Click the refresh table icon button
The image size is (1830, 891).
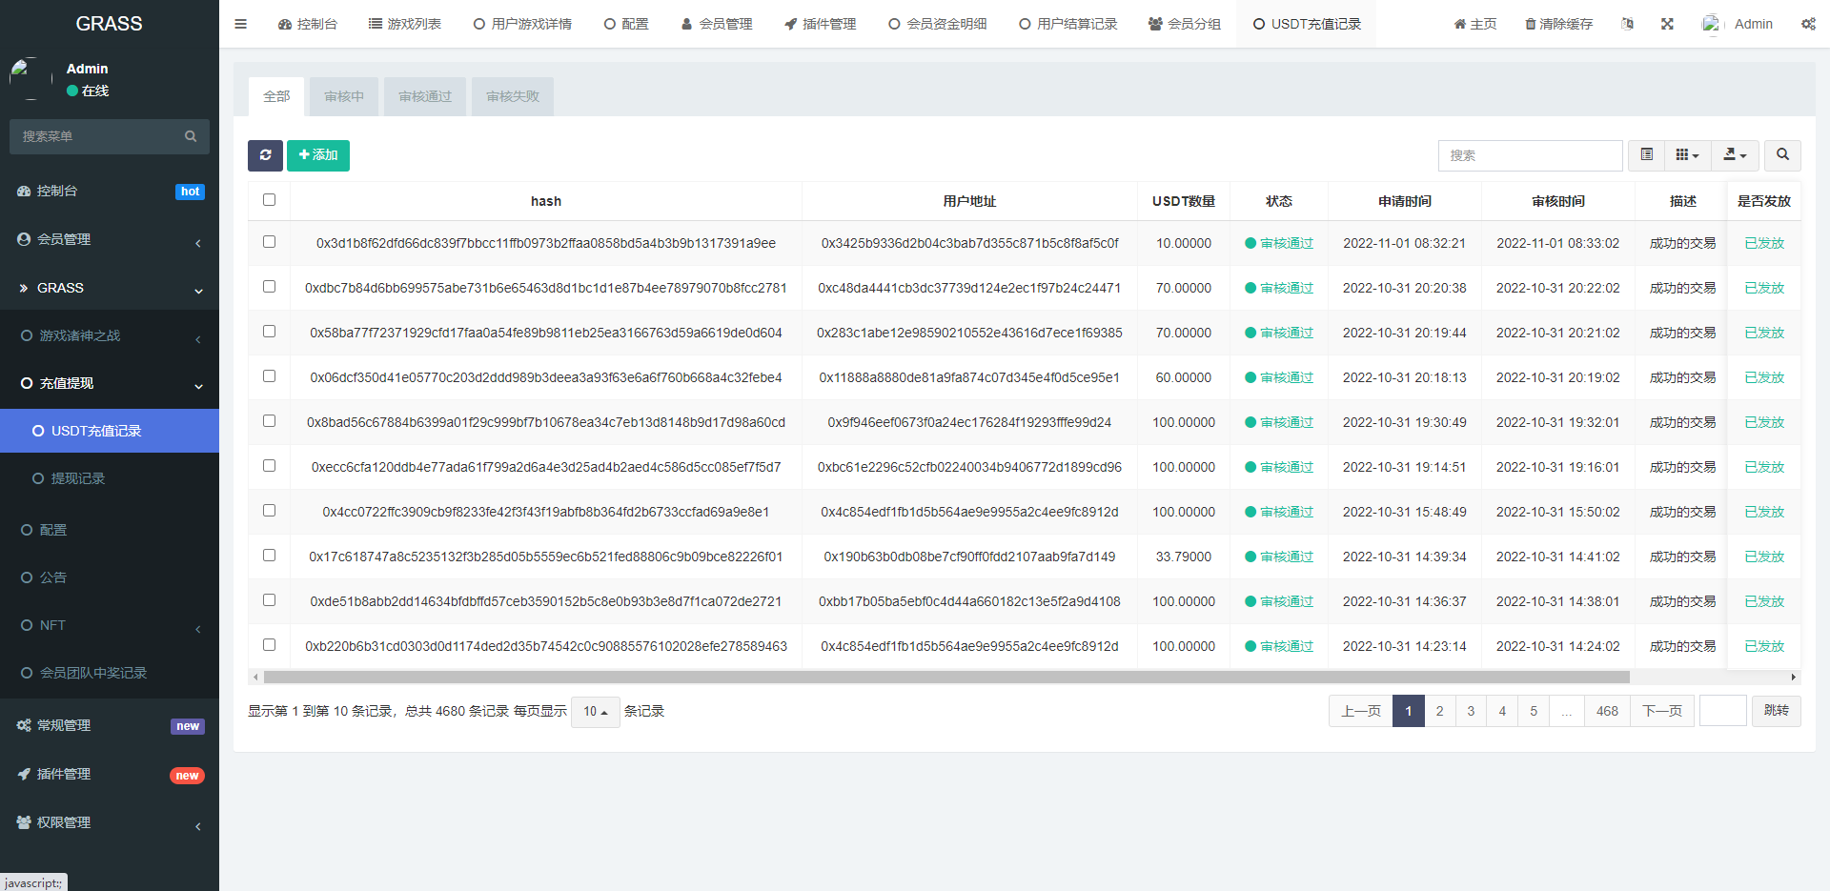pyautogui.click(x=265, y=155)
